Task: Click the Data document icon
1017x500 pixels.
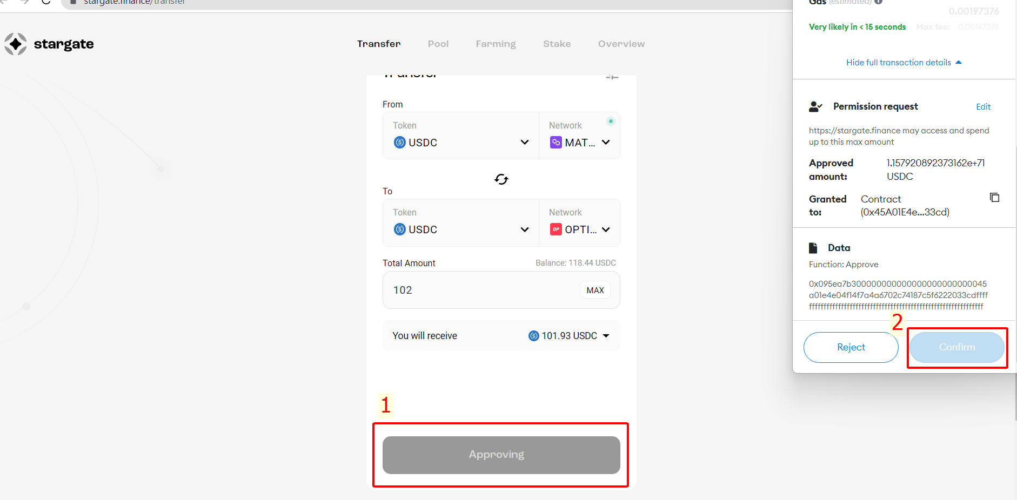Action: (x=813, y=248)
